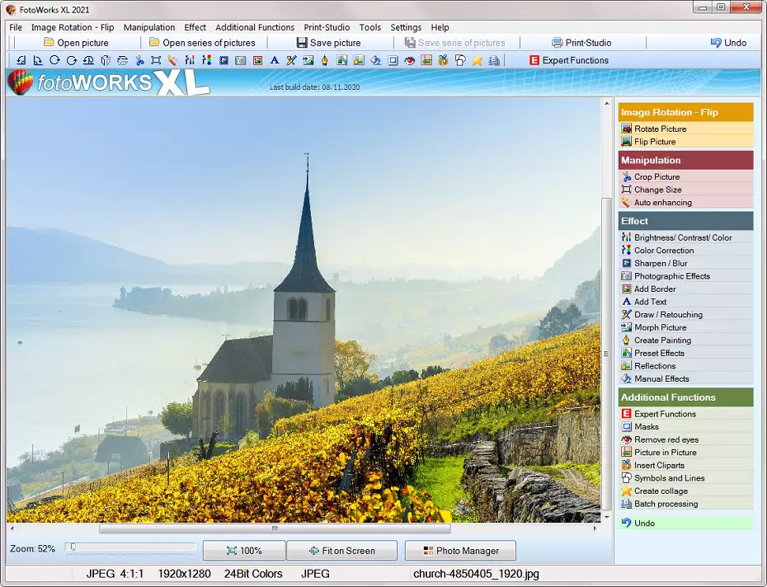Select the Add Text 'A' toolbar icon
Viewport: 767px width, 587px height.
275,60
